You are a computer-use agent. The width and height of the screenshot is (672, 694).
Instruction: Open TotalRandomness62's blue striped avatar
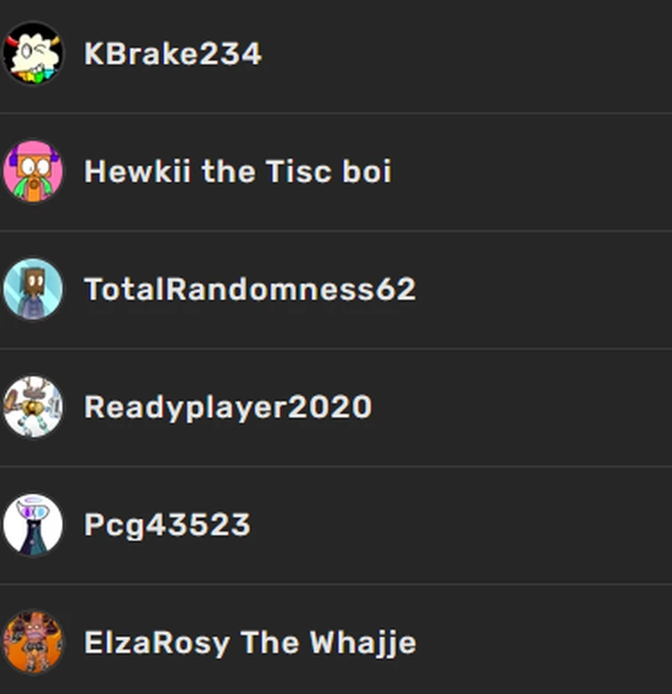click(33, 289)
